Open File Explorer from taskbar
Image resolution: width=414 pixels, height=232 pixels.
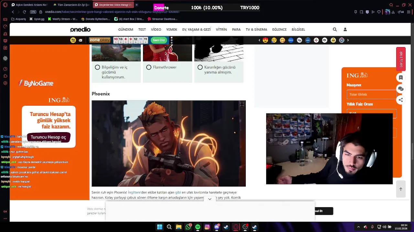179,227
